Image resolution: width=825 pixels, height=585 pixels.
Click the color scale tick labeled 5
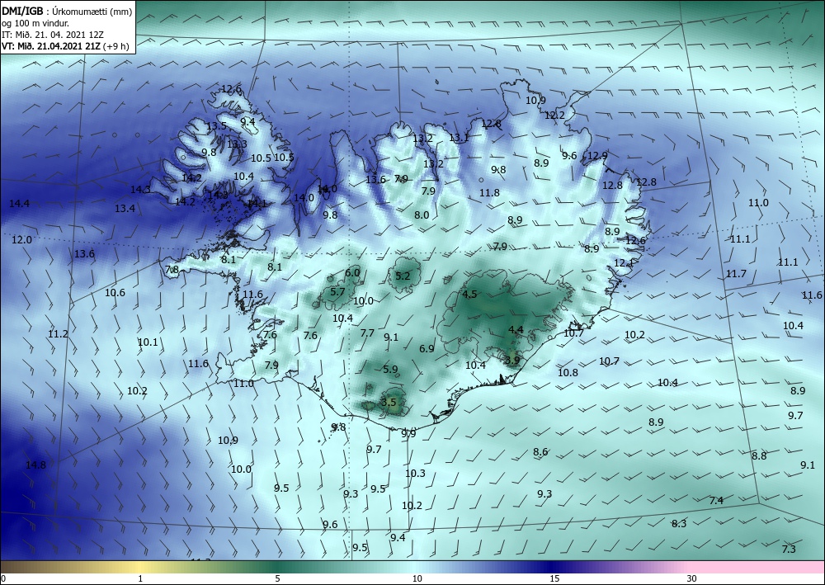[277, 579]
